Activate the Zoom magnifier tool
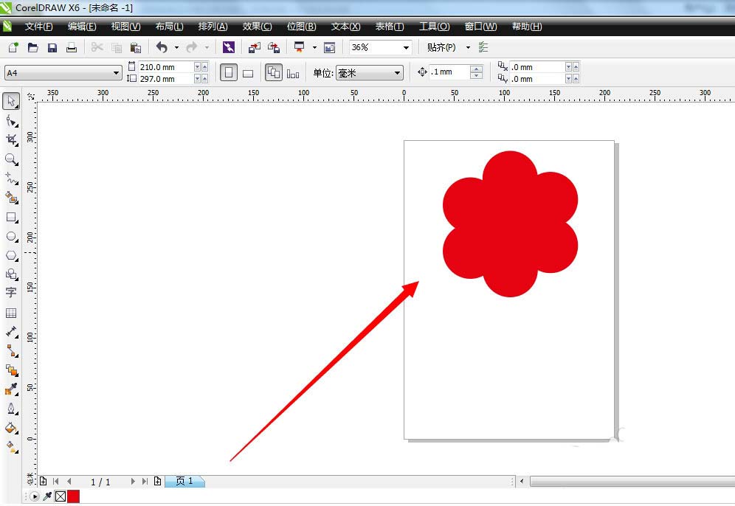Image resolution: width=735 pixels, height=506 pixels. [11, 159]
